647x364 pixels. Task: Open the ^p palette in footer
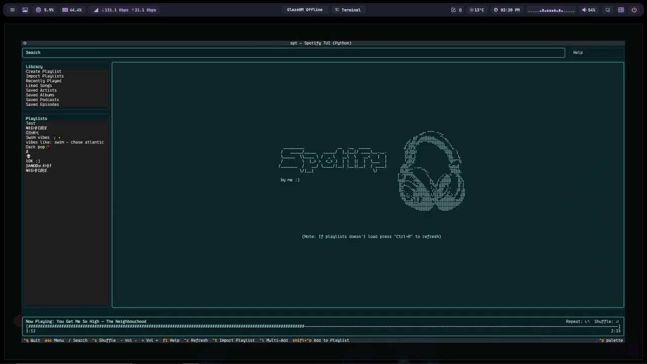click(x=611, y=340)
